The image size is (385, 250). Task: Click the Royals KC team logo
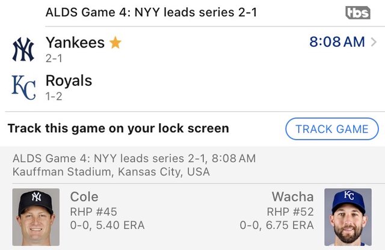click(24, 87)
